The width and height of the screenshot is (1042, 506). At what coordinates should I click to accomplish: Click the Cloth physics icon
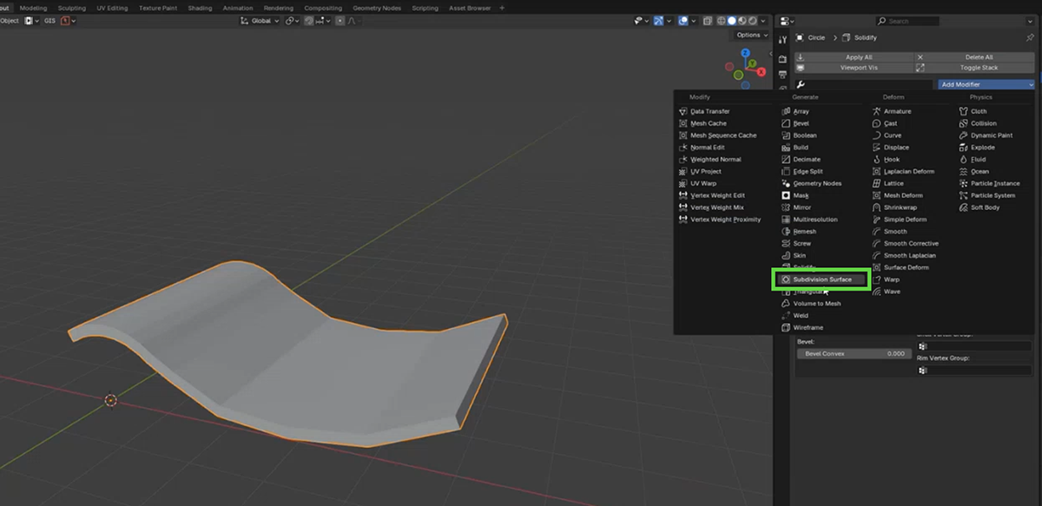[x=964, y=111]
